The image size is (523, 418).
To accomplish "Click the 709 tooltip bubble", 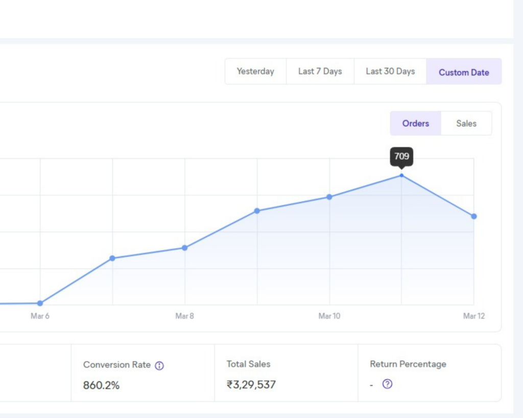I will (x=401, y=156).
